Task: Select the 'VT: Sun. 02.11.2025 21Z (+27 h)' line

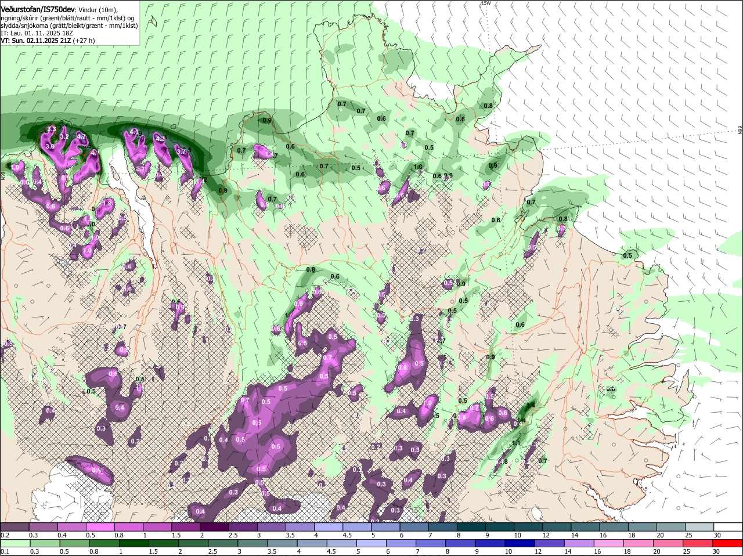Action: pos(48,41)
